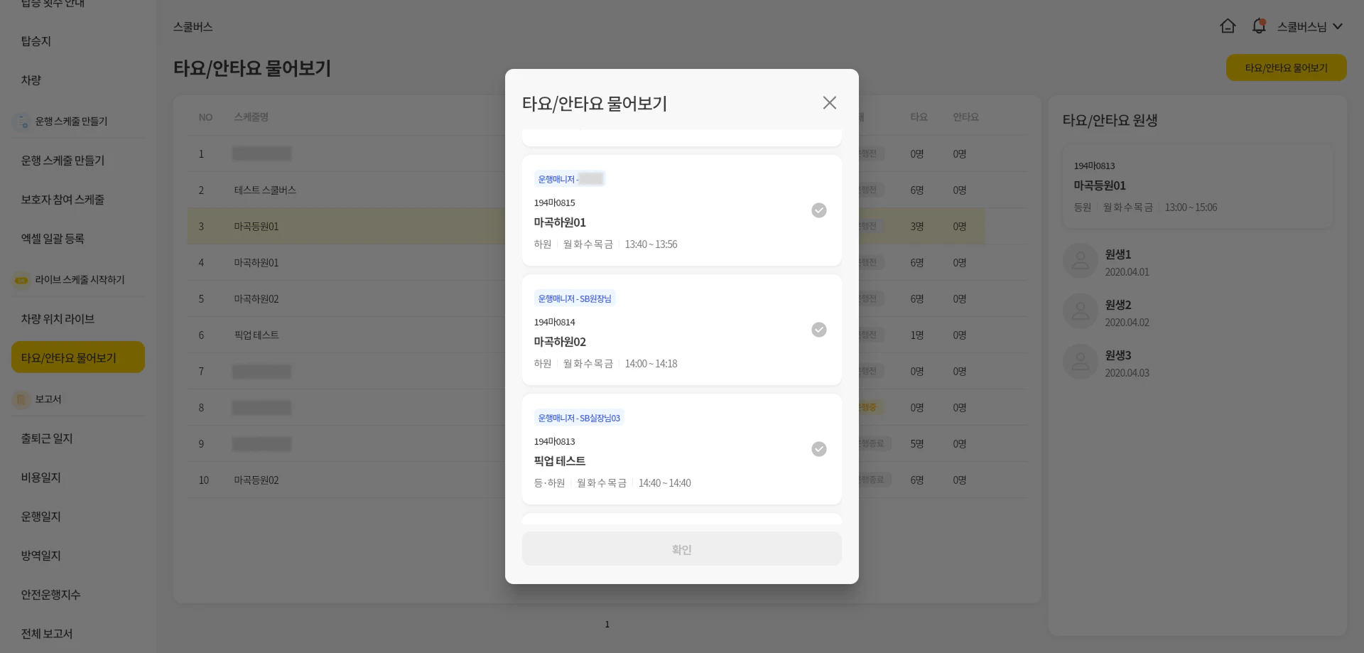Check the 마곡하원01 schedule checkbox
This screenshot has width=1364, height=653.
[x=818, y=210]
